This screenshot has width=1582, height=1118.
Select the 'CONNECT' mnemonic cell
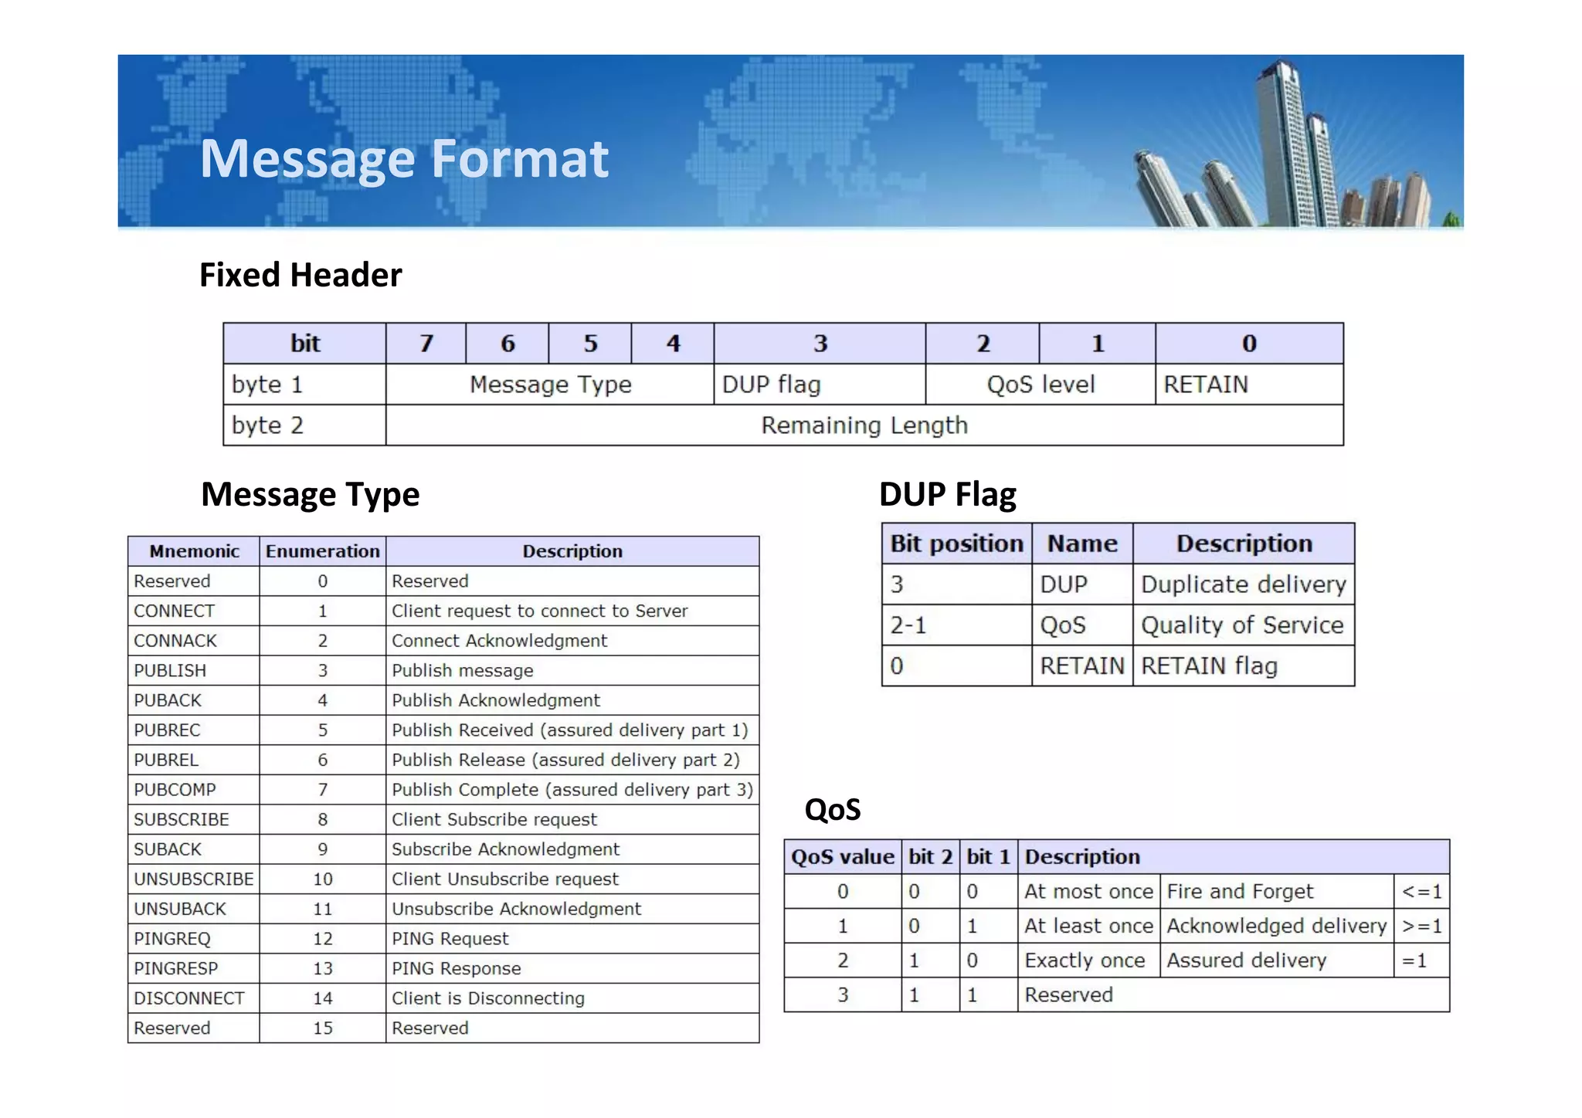click(x=194, y=611)
